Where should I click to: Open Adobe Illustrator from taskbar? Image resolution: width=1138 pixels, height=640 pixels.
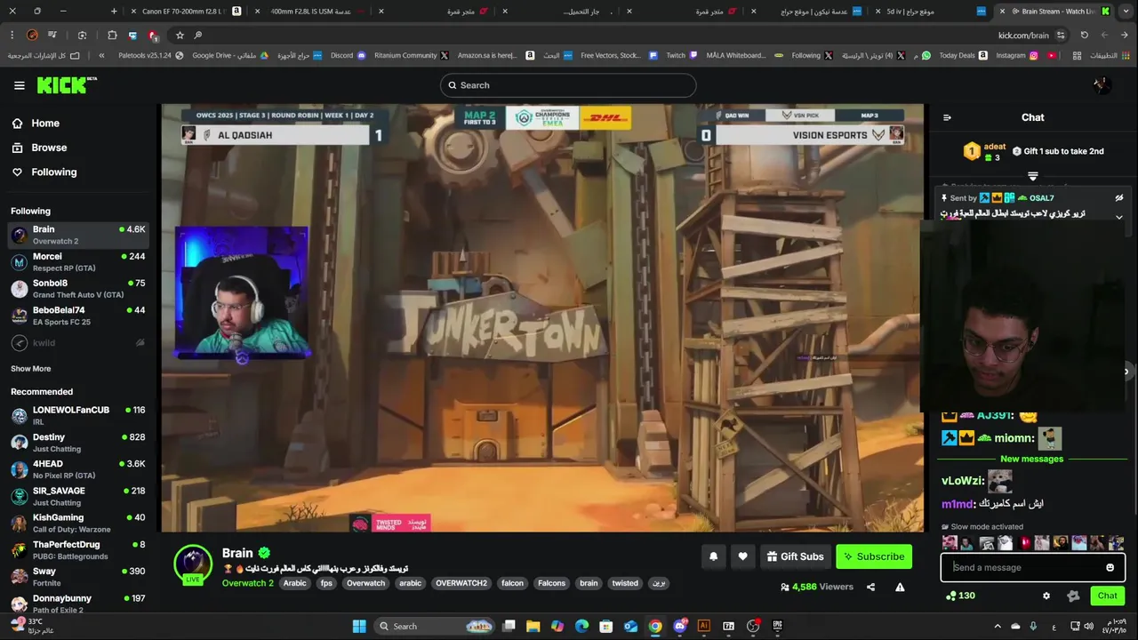(x=703, y=626)
